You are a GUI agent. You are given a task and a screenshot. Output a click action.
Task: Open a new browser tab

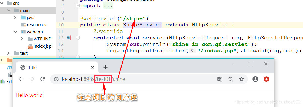click(105, 67)
